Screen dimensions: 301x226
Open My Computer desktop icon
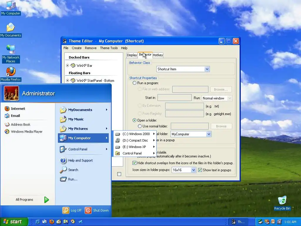11,8
